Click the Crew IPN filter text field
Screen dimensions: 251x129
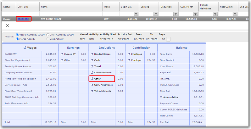click(28, 14)
